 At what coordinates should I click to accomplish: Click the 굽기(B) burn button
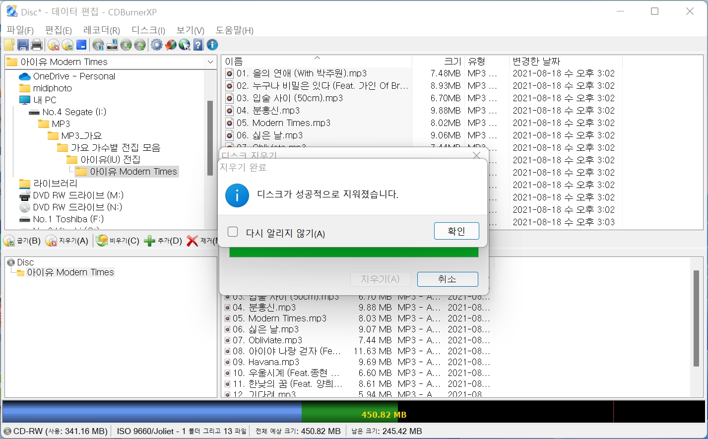pos(22,241)
